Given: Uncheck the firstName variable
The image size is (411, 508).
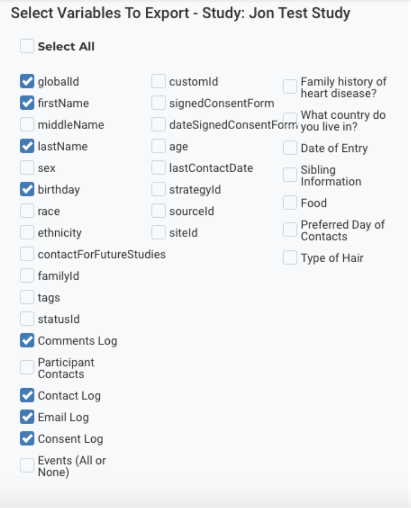Looking at the screenshot, I should pyautogui.click(x=27, y=103).
